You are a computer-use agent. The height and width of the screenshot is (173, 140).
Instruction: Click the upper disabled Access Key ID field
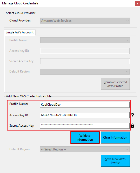coord(85,51)
